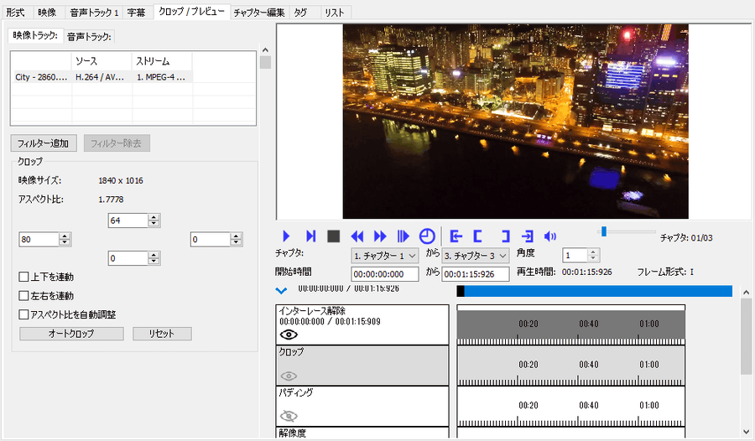Open the end chapter dropdown 3. チャプター 3
The image size is (755, 441).
click(476, 256)
